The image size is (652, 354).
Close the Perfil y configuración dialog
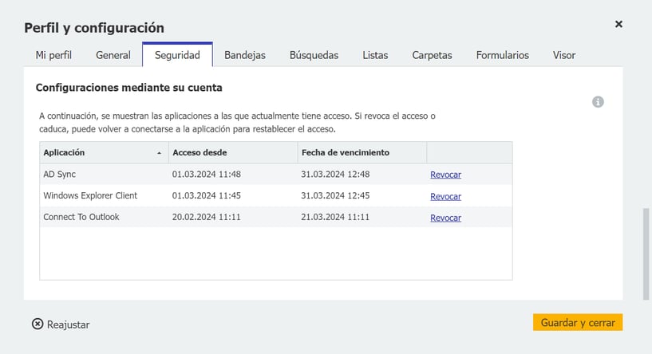618,24
